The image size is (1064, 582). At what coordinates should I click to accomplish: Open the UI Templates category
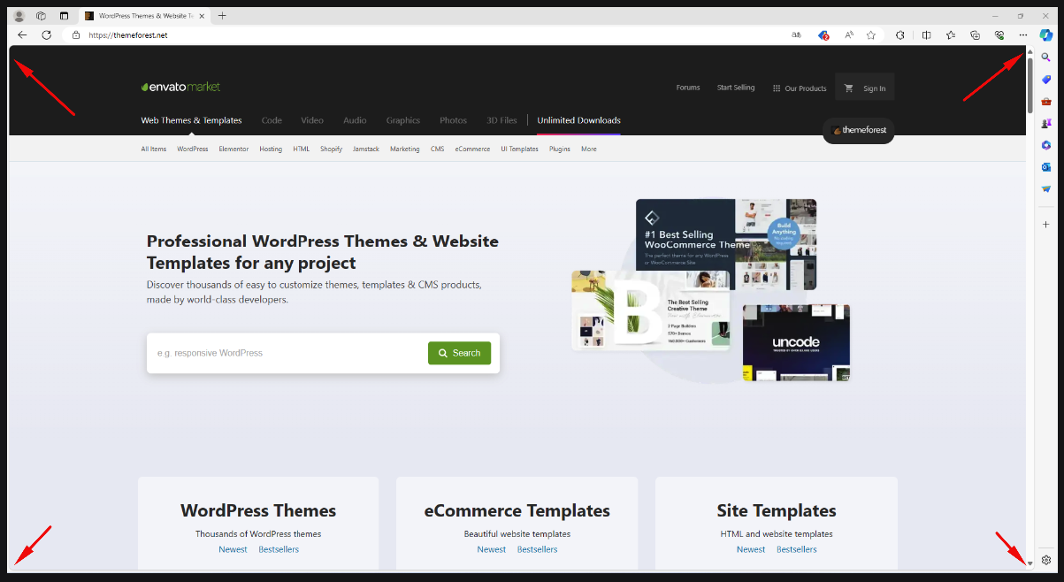[x=519, y=149]
